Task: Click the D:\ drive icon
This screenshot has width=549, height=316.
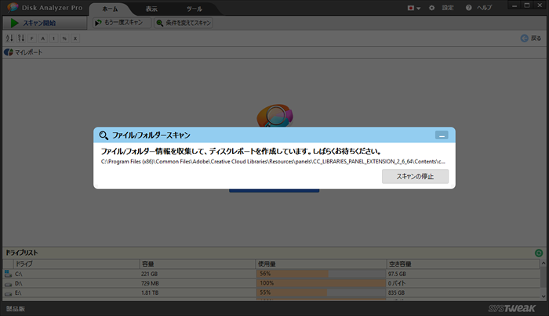Action: [x=8, y=283]
